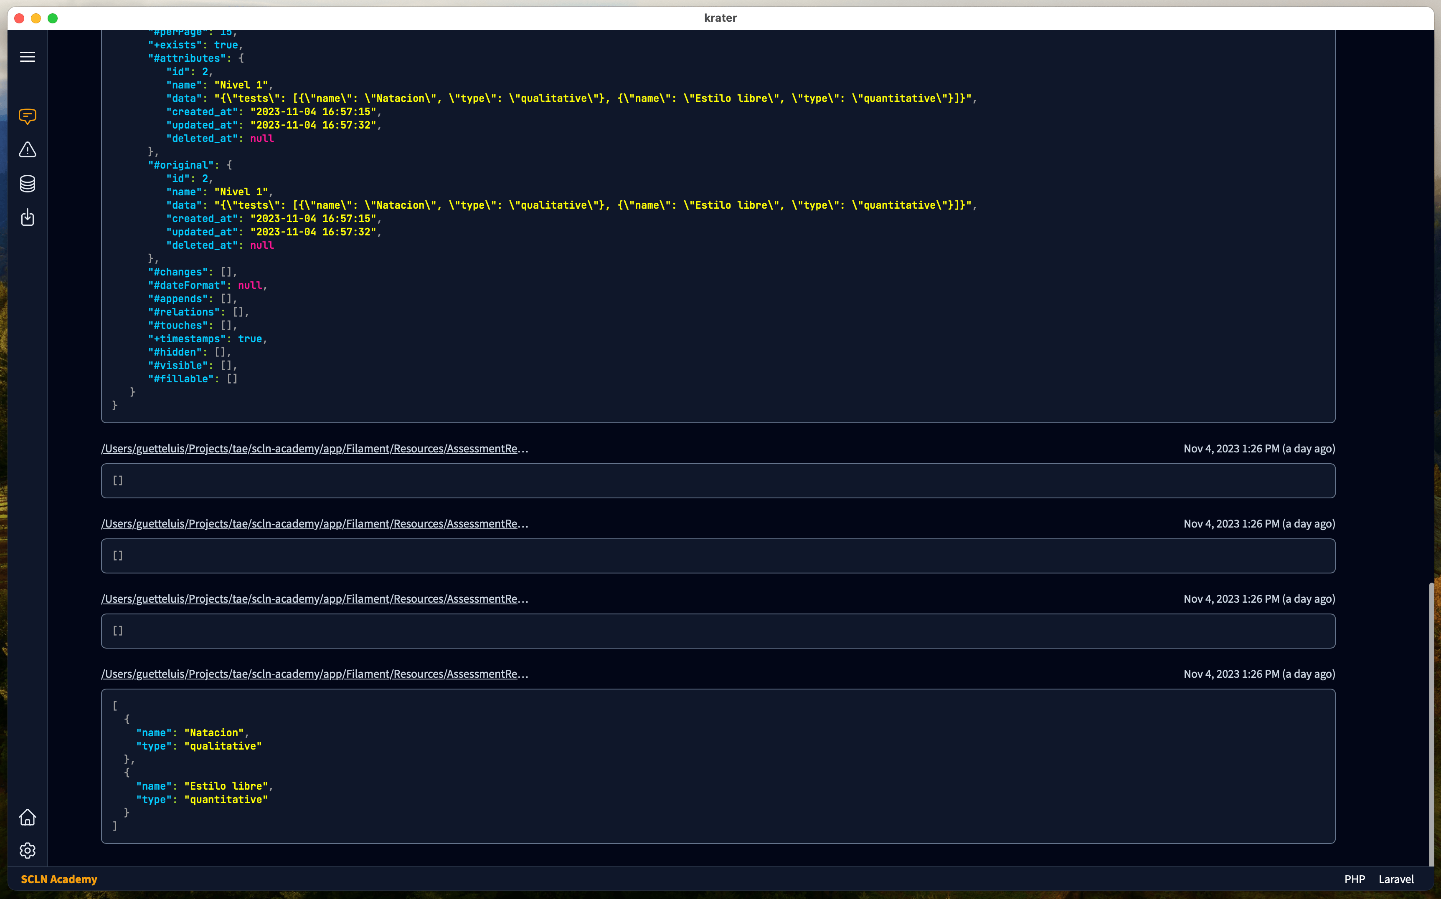The image size is (1441, 899).
Task: Click the "#attributes" key in dump
Action: point(187,58)
